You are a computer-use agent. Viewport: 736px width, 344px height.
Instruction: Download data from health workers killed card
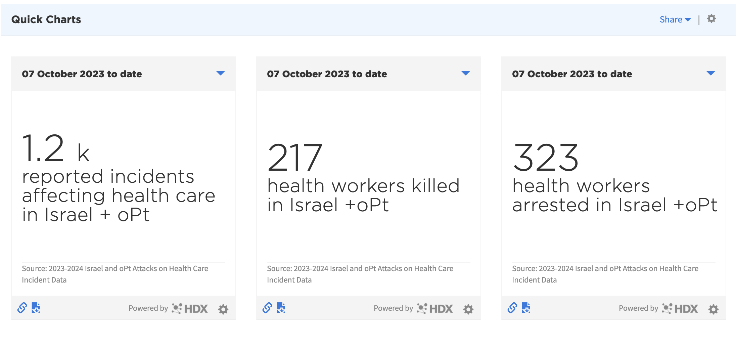tap(281, 308)
